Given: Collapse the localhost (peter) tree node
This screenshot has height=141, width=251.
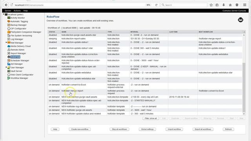Looking at the screenshot, I should pos(4,14).
